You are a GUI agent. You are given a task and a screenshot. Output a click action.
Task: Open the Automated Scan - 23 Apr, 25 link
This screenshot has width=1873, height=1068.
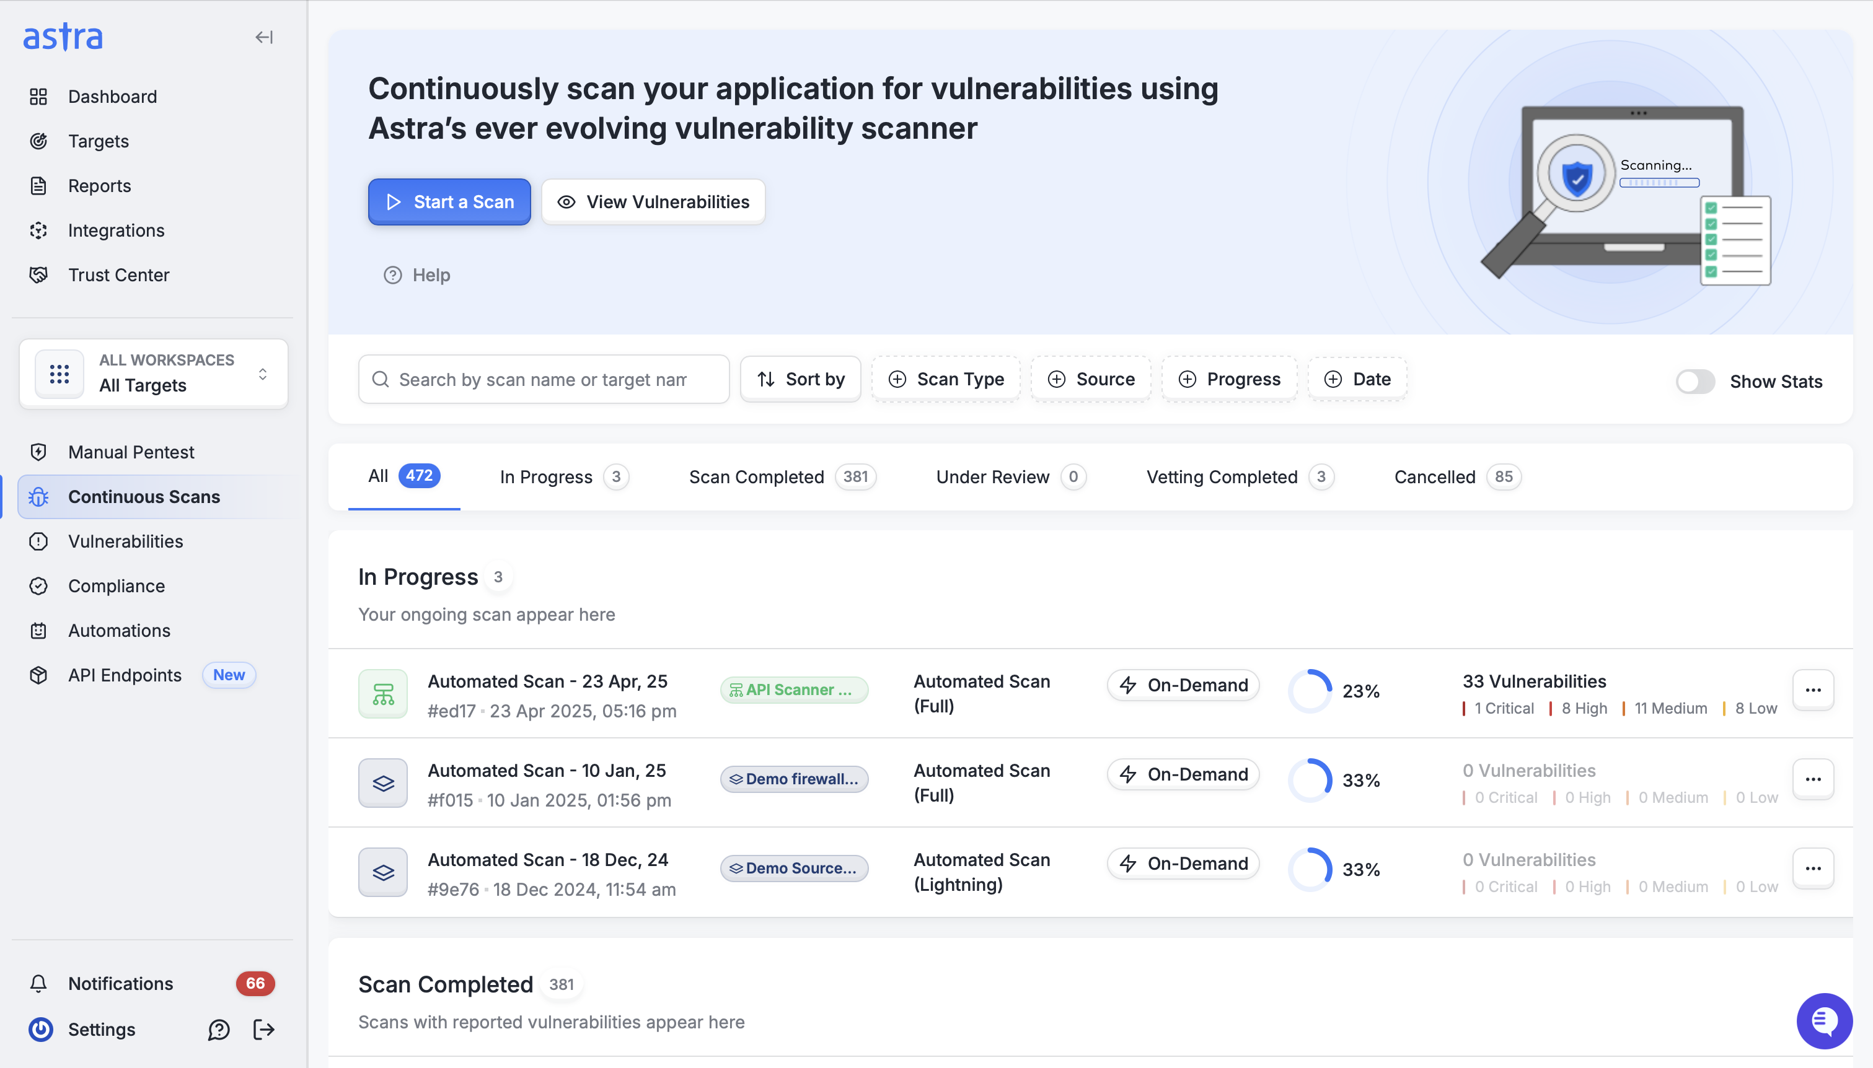coord(547,681)
